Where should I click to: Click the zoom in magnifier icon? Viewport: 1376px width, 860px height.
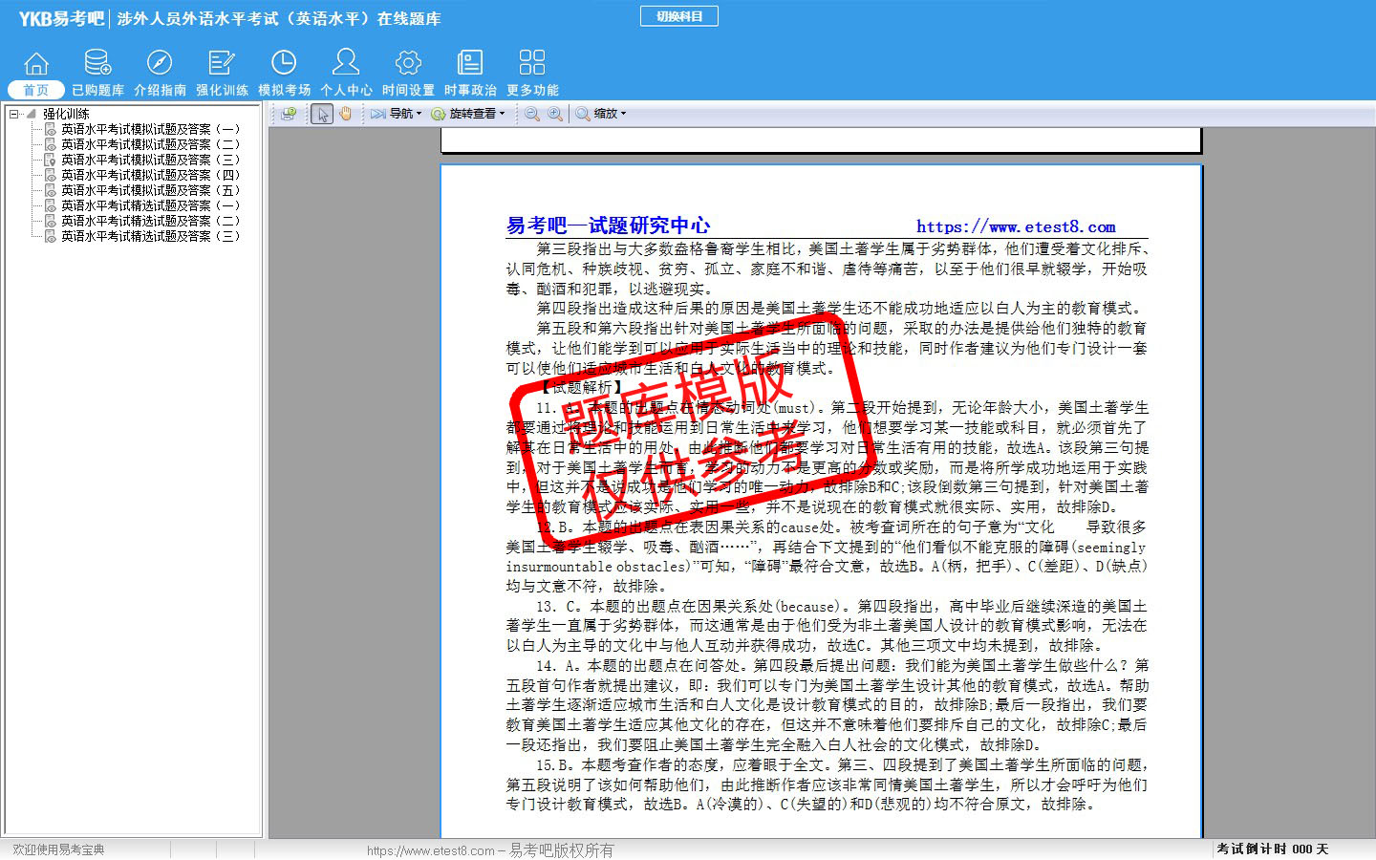[555, 114]
